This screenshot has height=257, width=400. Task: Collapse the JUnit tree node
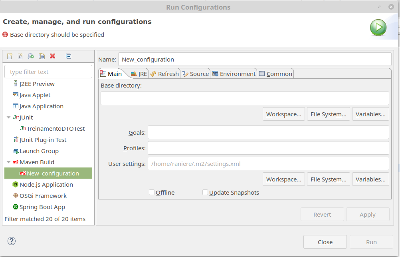(x=9, y=118)
